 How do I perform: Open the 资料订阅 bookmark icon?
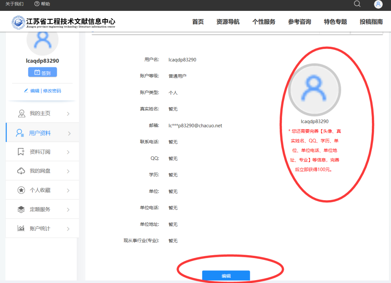tap(21, 151)
